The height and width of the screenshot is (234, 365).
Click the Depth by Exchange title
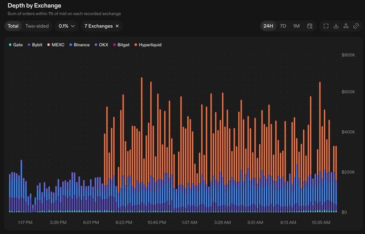pos(34,5)
